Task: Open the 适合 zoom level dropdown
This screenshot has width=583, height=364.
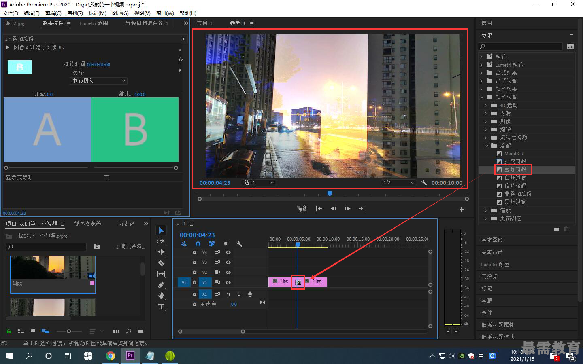Action: (x=258, y=182)
